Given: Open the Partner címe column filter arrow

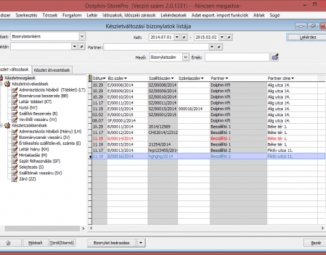Looking at the screenshot, I should click(x=292, y=79).
